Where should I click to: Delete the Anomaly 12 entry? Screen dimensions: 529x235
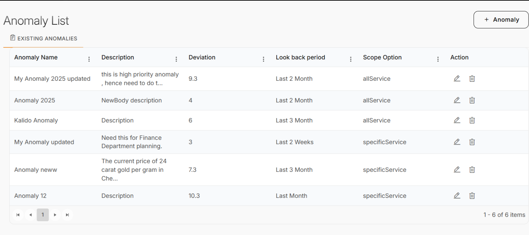click(472, 196)
